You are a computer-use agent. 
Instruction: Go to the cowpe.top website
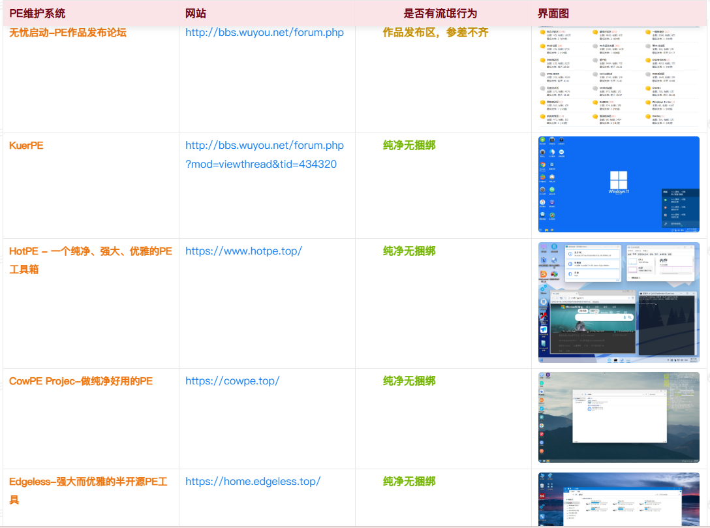point(232,380)
